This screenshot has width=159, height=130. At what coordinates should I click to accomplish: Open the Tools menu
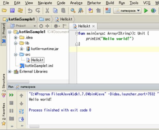tap(134, 3)
